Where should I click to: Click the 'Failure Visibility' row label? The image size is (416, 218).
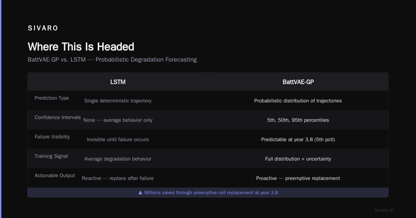pyautogui.click(x=52, y=137)
